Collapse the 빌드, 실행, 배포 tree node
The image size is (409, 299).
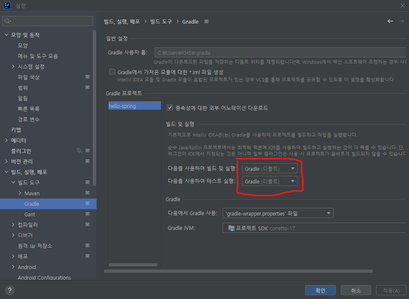(6, 172)
